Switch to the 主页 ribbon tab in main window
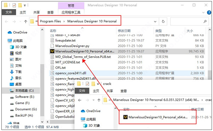This screenshot has width=213, height=131. pos(23,12)
